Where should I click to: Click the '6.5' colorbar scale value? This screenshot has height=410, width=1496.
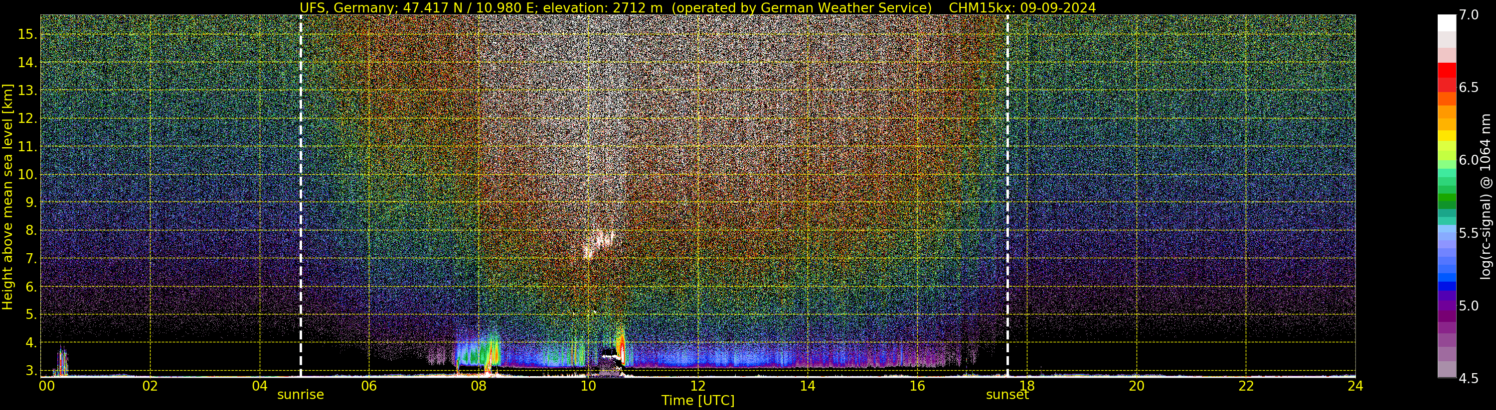(1469, 88)
